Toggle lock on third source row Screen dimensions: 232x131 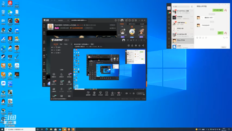tap(54, 53)
